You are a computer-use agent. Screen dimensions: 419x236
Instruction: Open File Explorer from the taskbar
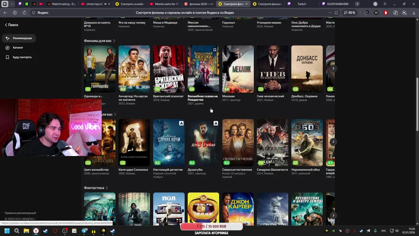(x=26, y=231)
